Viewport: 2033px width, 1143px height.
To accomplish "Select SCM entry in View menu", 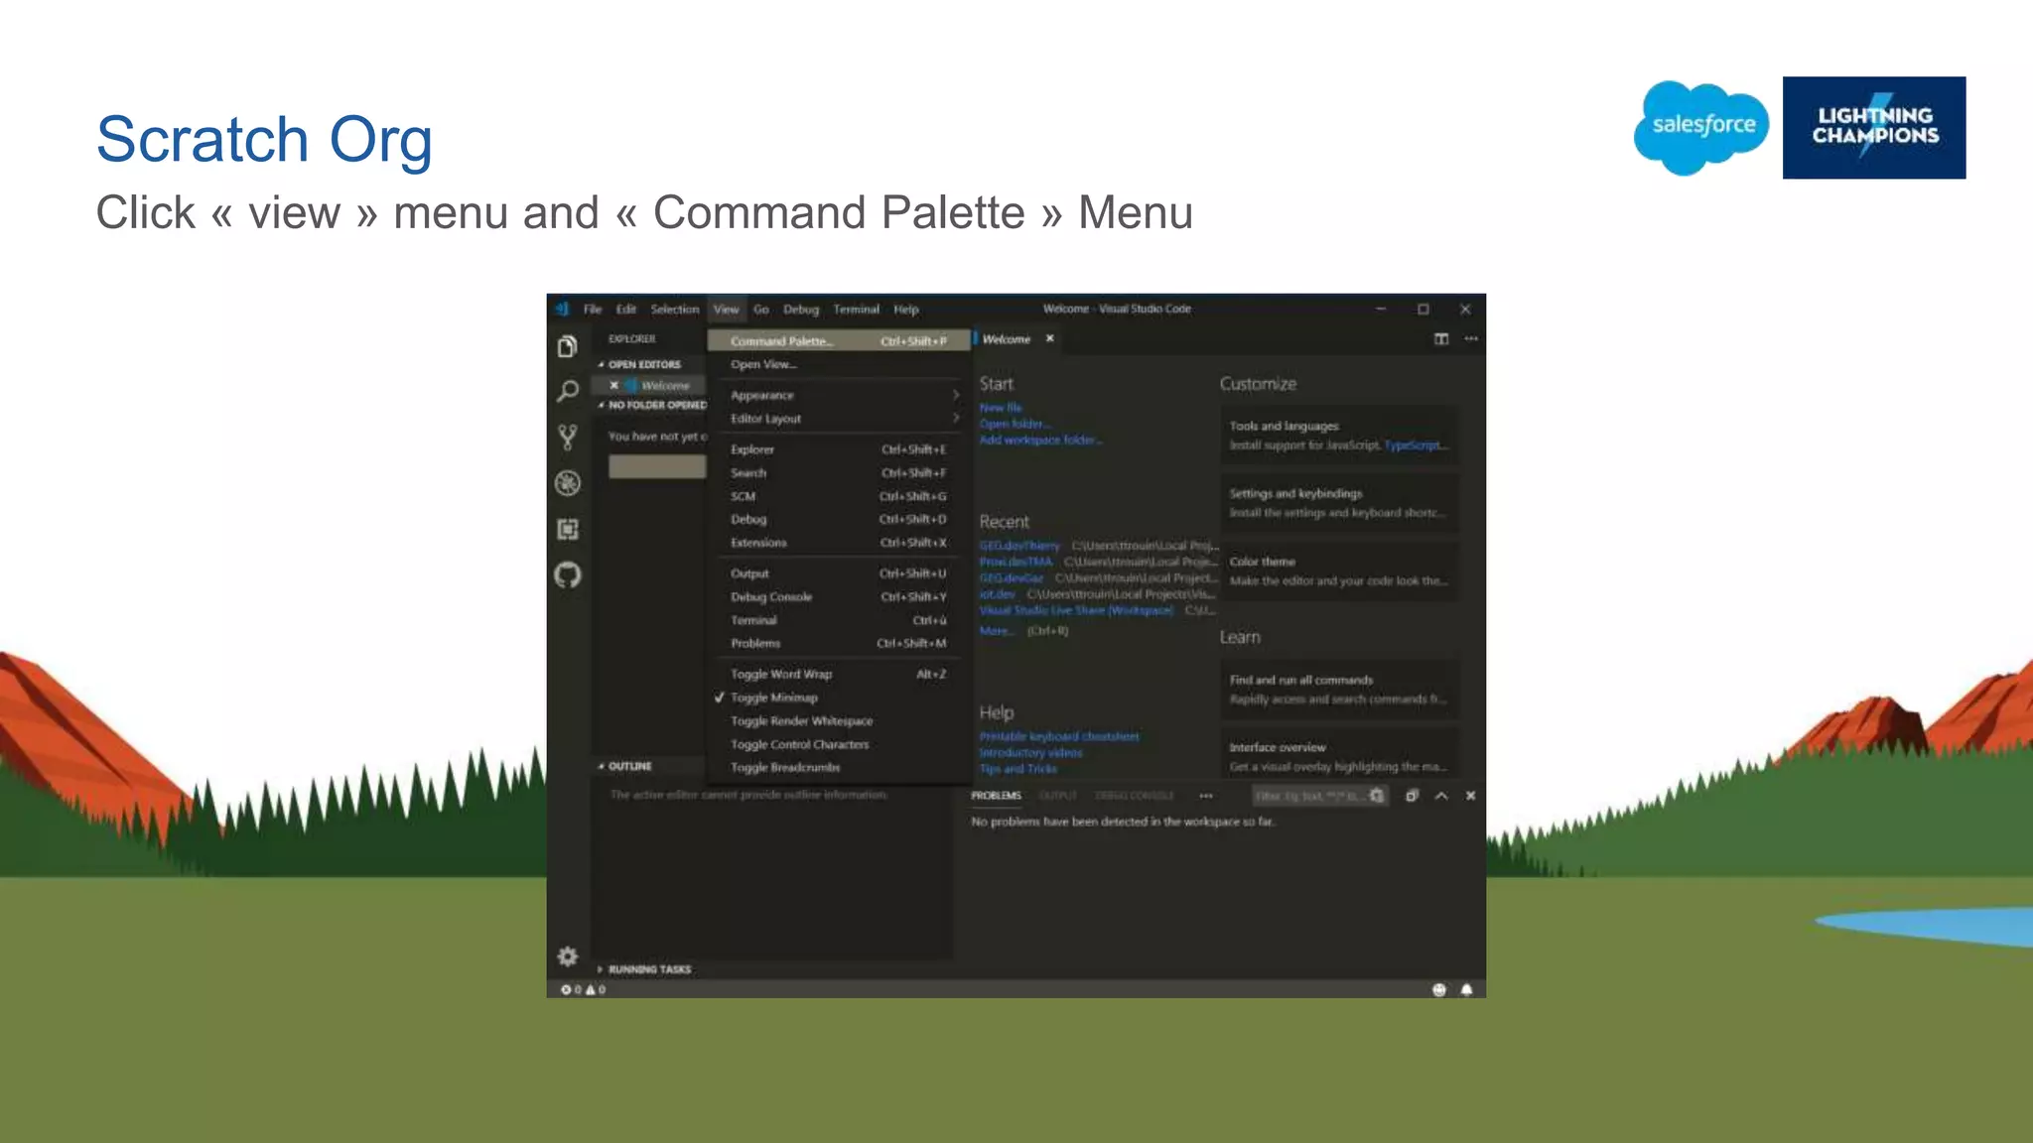I will click(839, 496).
